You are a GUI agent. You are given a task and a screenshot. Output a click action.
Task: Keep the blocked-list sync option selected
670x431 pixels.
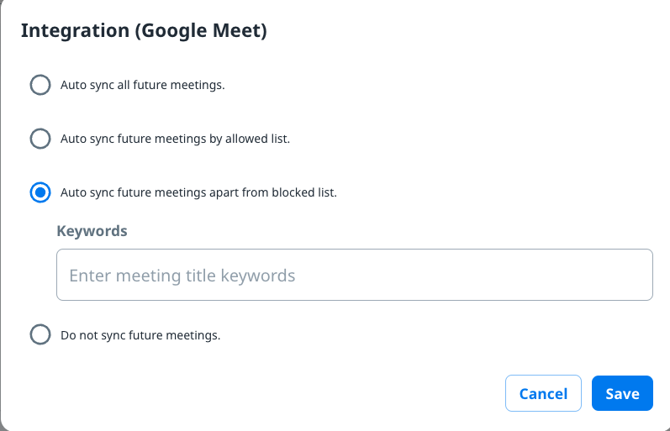pos(40,192)
